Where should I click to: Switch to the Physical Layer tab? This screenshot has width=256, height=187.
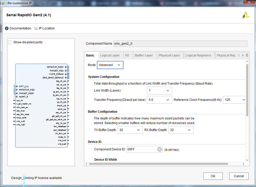coord(169,55)
